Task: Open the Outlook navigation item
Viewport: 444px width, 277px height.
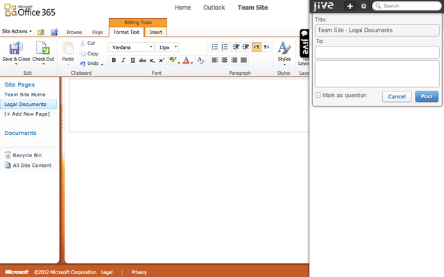Action: pos(214,8)
